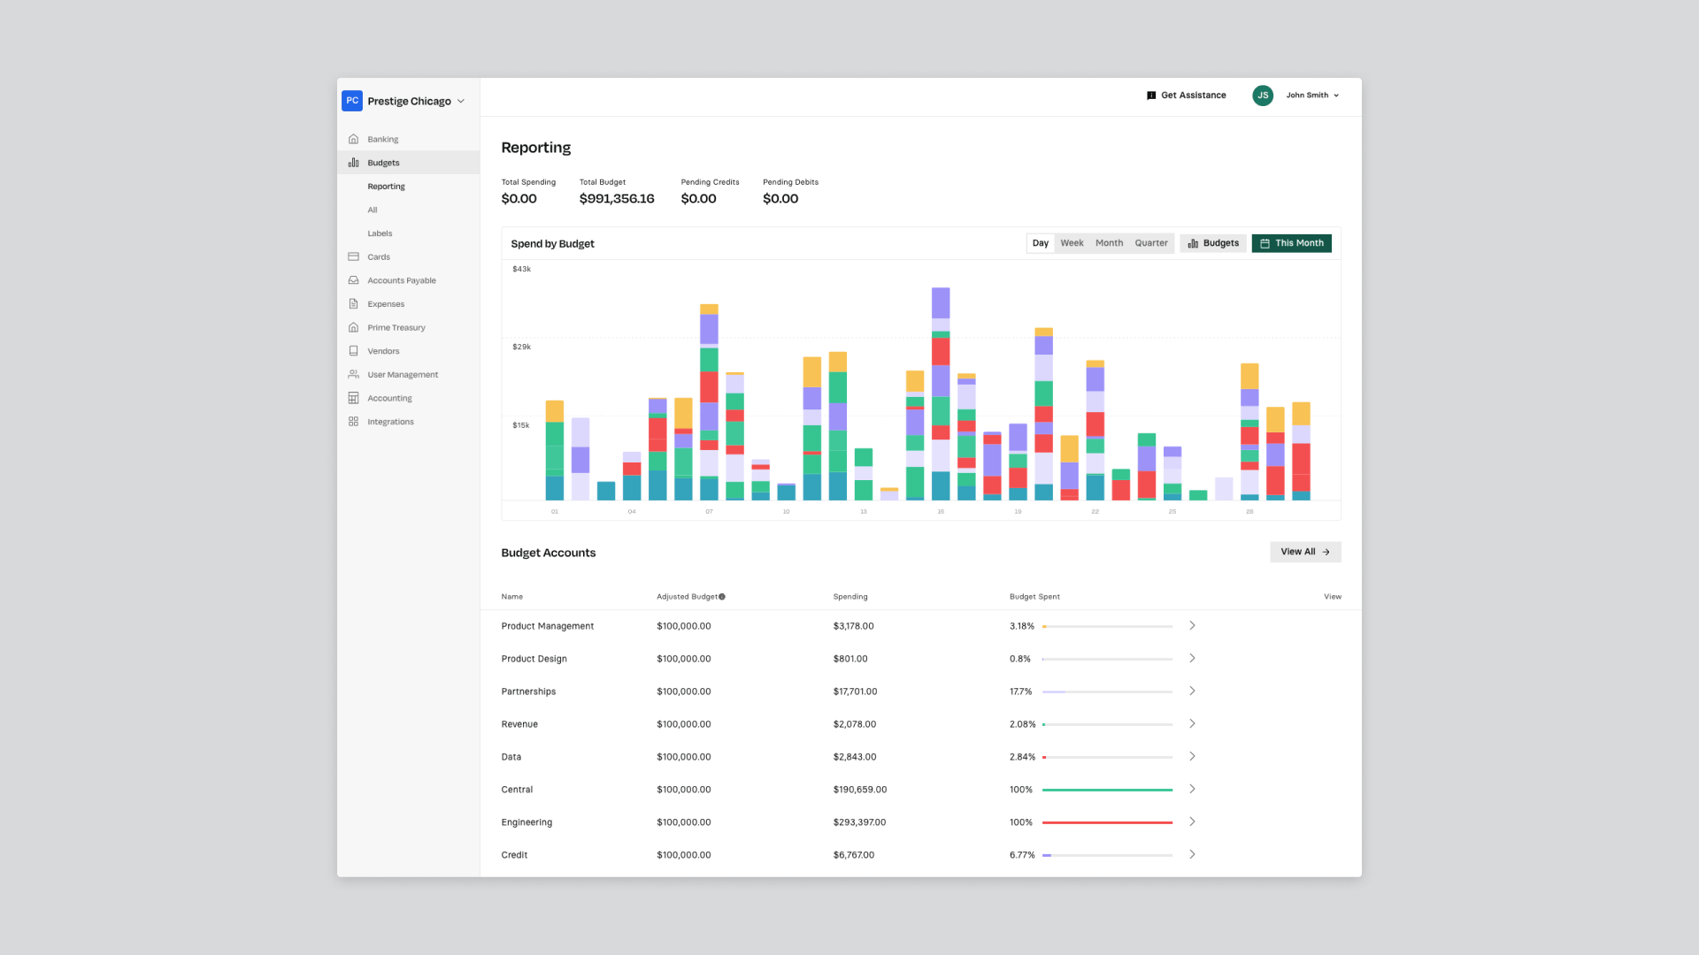Select the All budgets submenu item
Image resolution: width=1699 pixels, height=955 pixels.
(x=373, y=210)
